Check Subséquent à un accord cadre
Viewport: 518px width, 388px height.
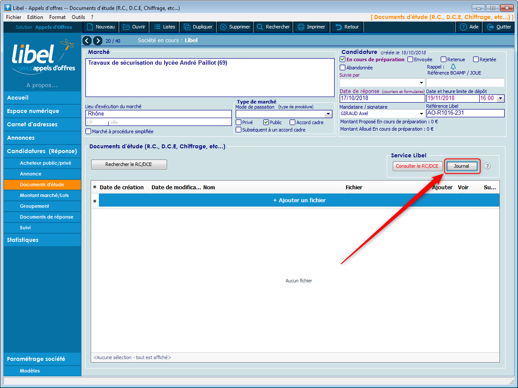click(238, 130)
